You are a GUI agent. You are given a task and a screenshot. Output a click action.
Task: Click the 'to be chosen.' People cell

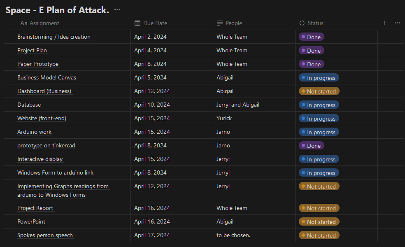point(233,235)
